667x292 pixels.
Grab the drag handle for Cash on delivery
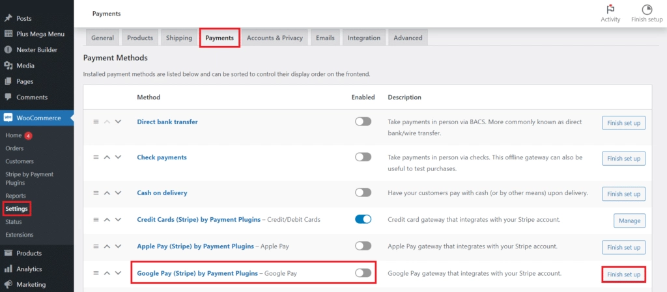(x=96, y=192)
